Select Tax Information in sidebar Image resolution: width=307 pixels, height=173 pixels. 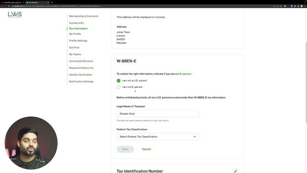78,28
